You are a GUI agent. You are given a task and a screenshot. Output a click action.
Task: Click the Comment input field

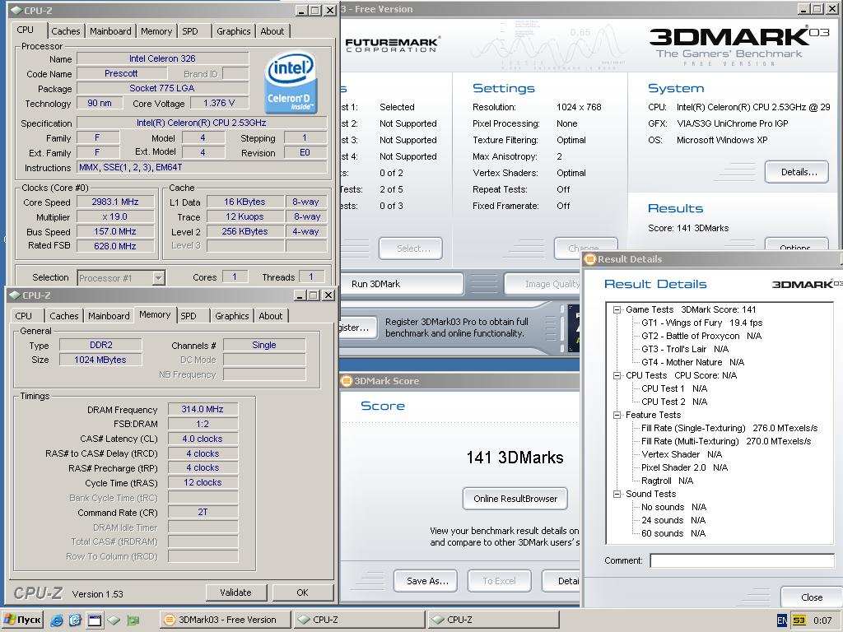[x=742, y=560]
